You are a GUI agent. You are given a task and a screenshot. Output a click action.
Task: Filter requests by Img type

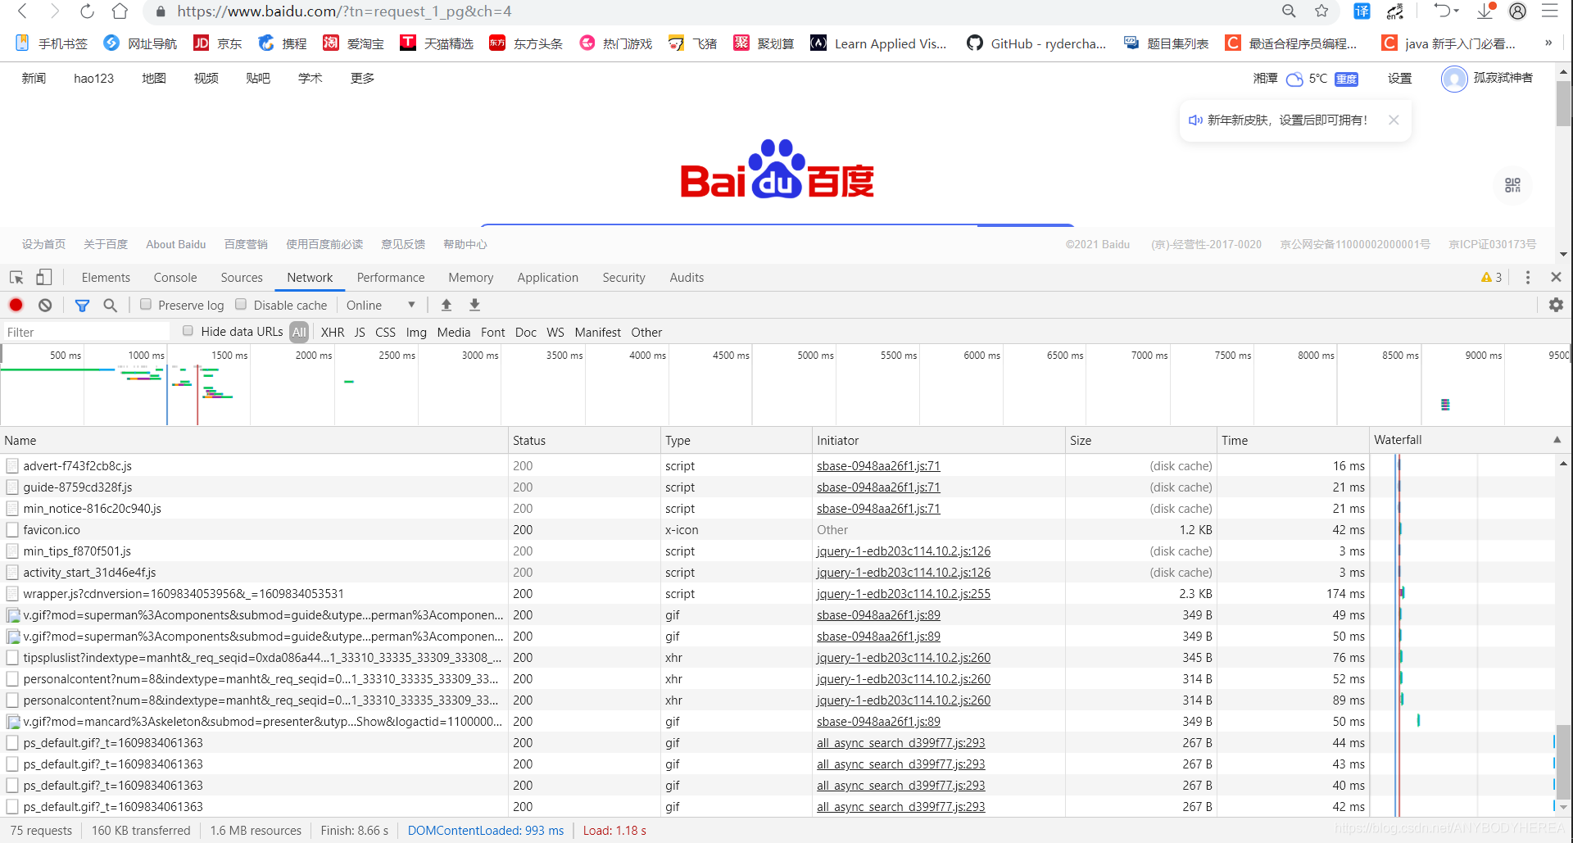(x=416, y=332)
